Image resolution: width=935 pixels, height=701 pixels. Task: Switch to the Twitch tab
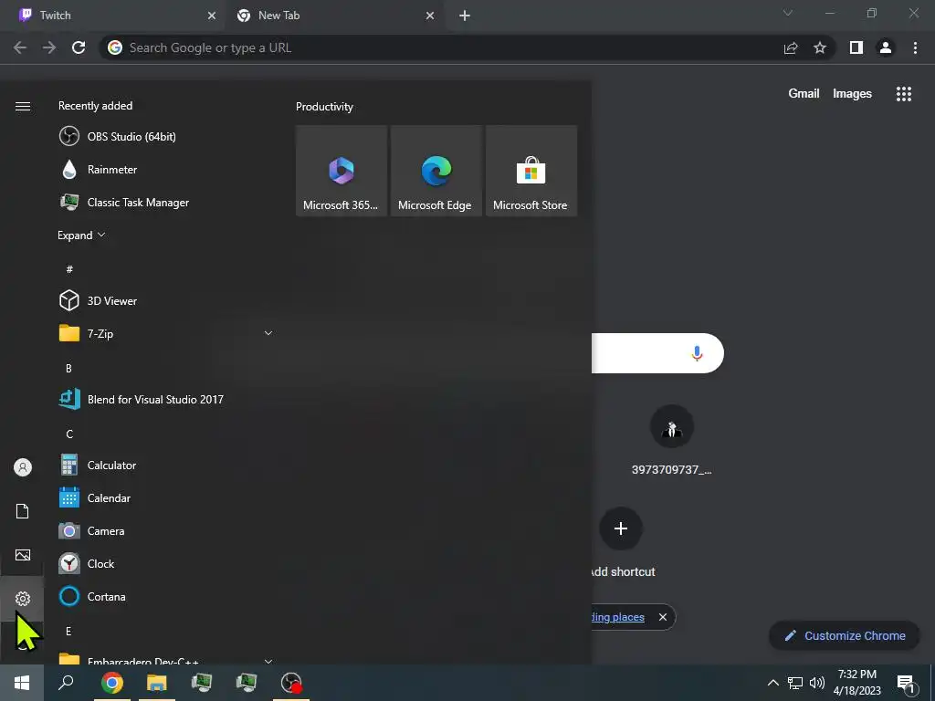pos(113,16)
